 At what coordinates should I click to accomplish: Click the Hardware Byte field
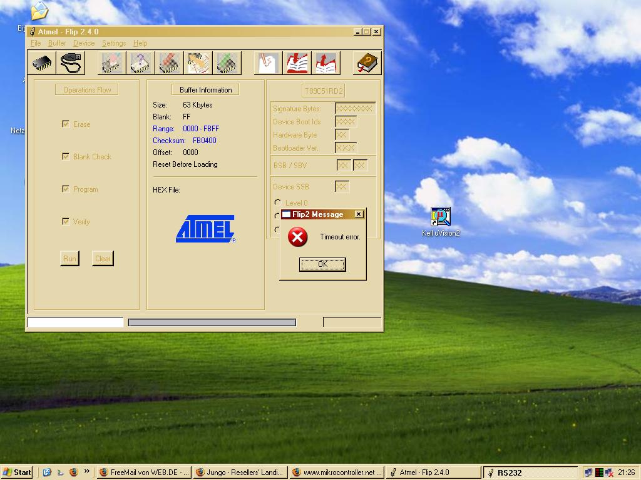click(342, 134)
